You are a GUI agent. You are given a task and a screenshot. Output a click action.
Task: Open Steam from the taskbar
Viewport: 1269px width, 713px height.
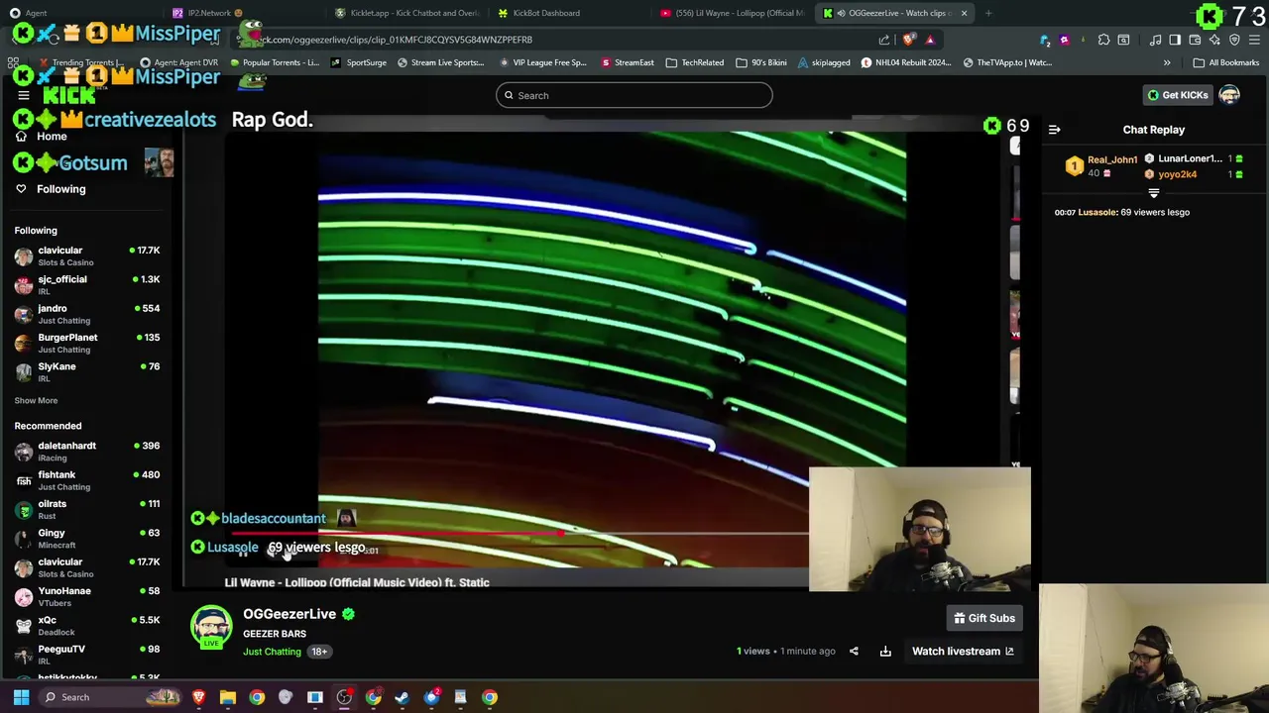click(x=403, y=697)
